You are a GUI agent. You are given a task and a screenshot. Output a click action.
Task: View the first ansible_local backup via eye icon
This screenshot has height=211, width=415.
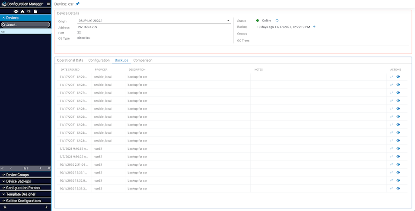pyautogui.click(x=398, y=77)
